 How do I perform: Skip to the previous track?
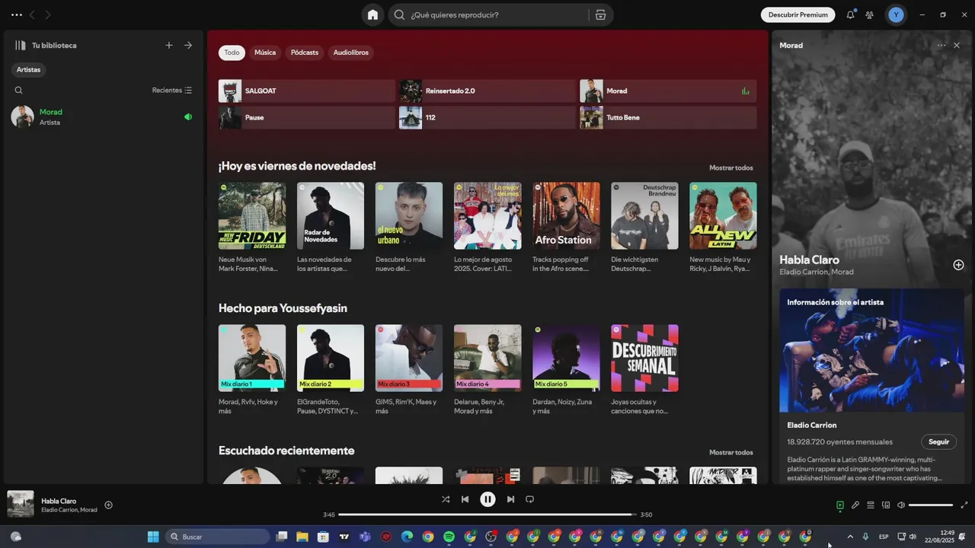point(465,499)
